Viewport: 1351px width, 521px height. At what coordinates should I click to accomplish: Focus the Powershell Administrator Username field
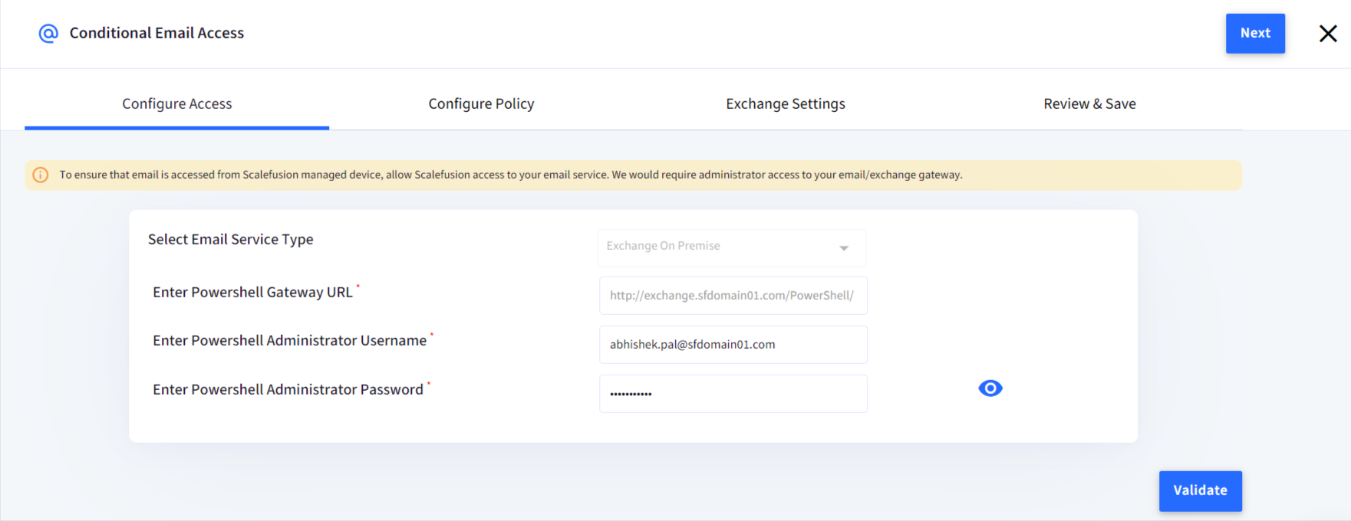coord(733,345)
